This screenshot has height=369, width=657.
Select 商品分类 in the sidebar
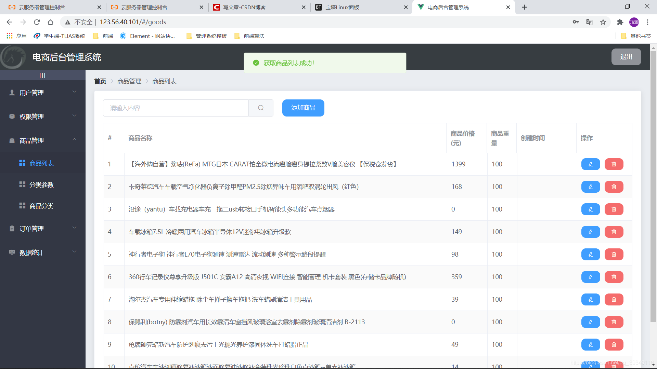(43, 206)
